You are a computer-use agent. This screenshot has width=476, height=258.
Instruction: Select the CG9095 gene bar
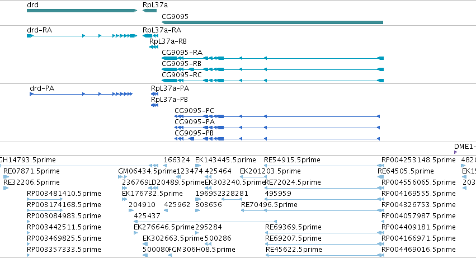(272, 22)
